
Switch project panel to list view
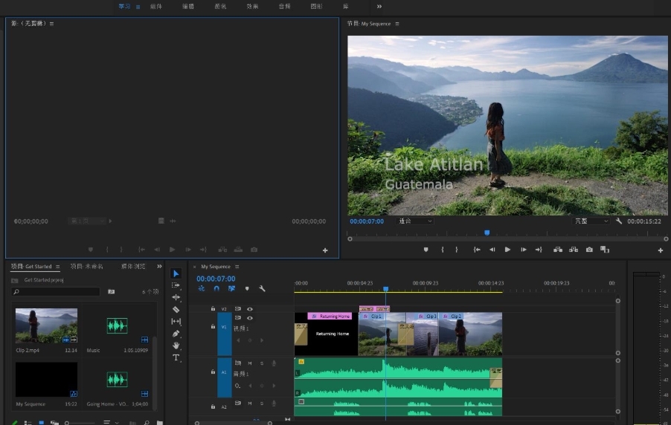[x=28, y=423]
